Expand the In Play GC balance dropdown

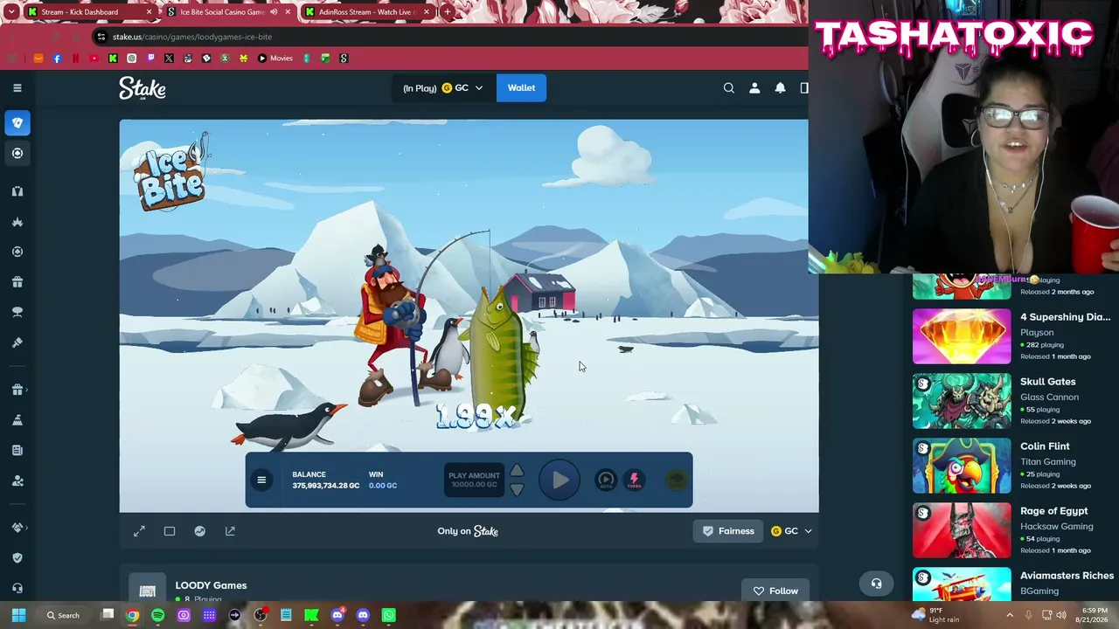442,87
